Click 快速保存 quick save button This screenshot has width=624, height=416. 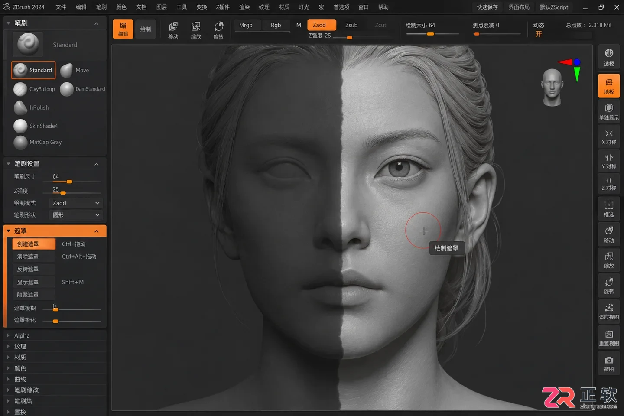[487, 7]
